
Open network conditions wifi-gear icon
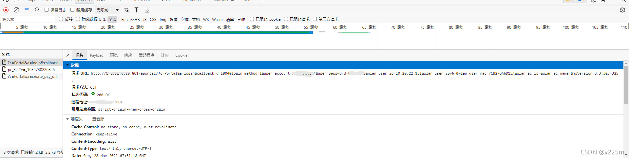126,10
